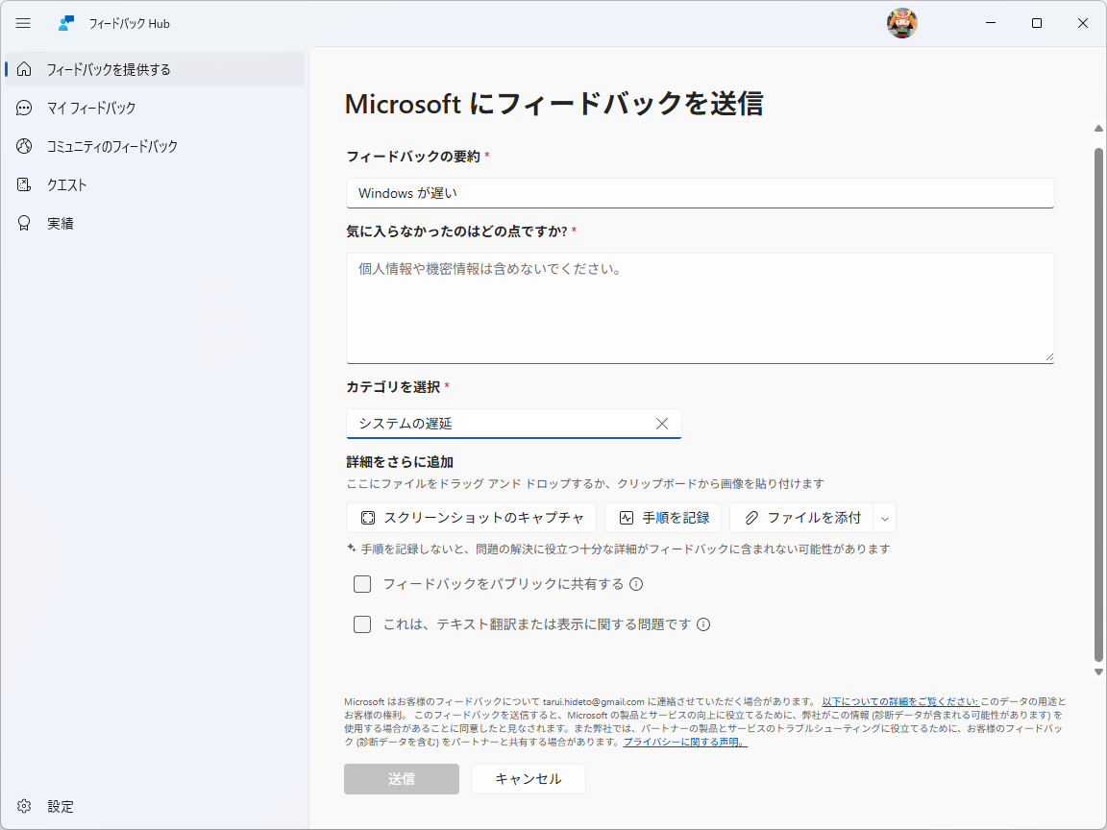Focus the 気に入らなかった点 description textarea
This screenshot has width=1107, height=830.
701,308
